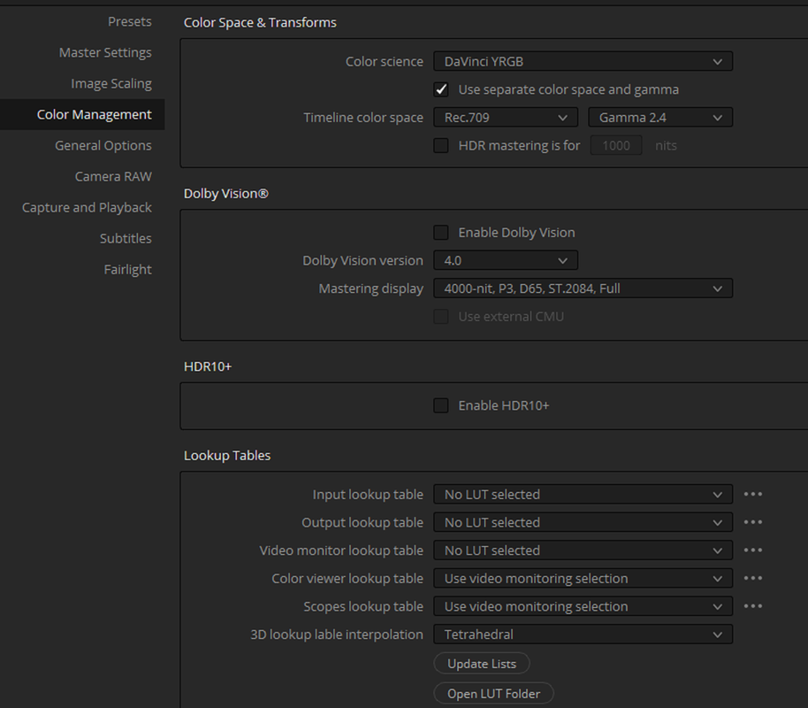Go to Subtitles settings
This screenshot has height=708, width=808.
(126, 238)
